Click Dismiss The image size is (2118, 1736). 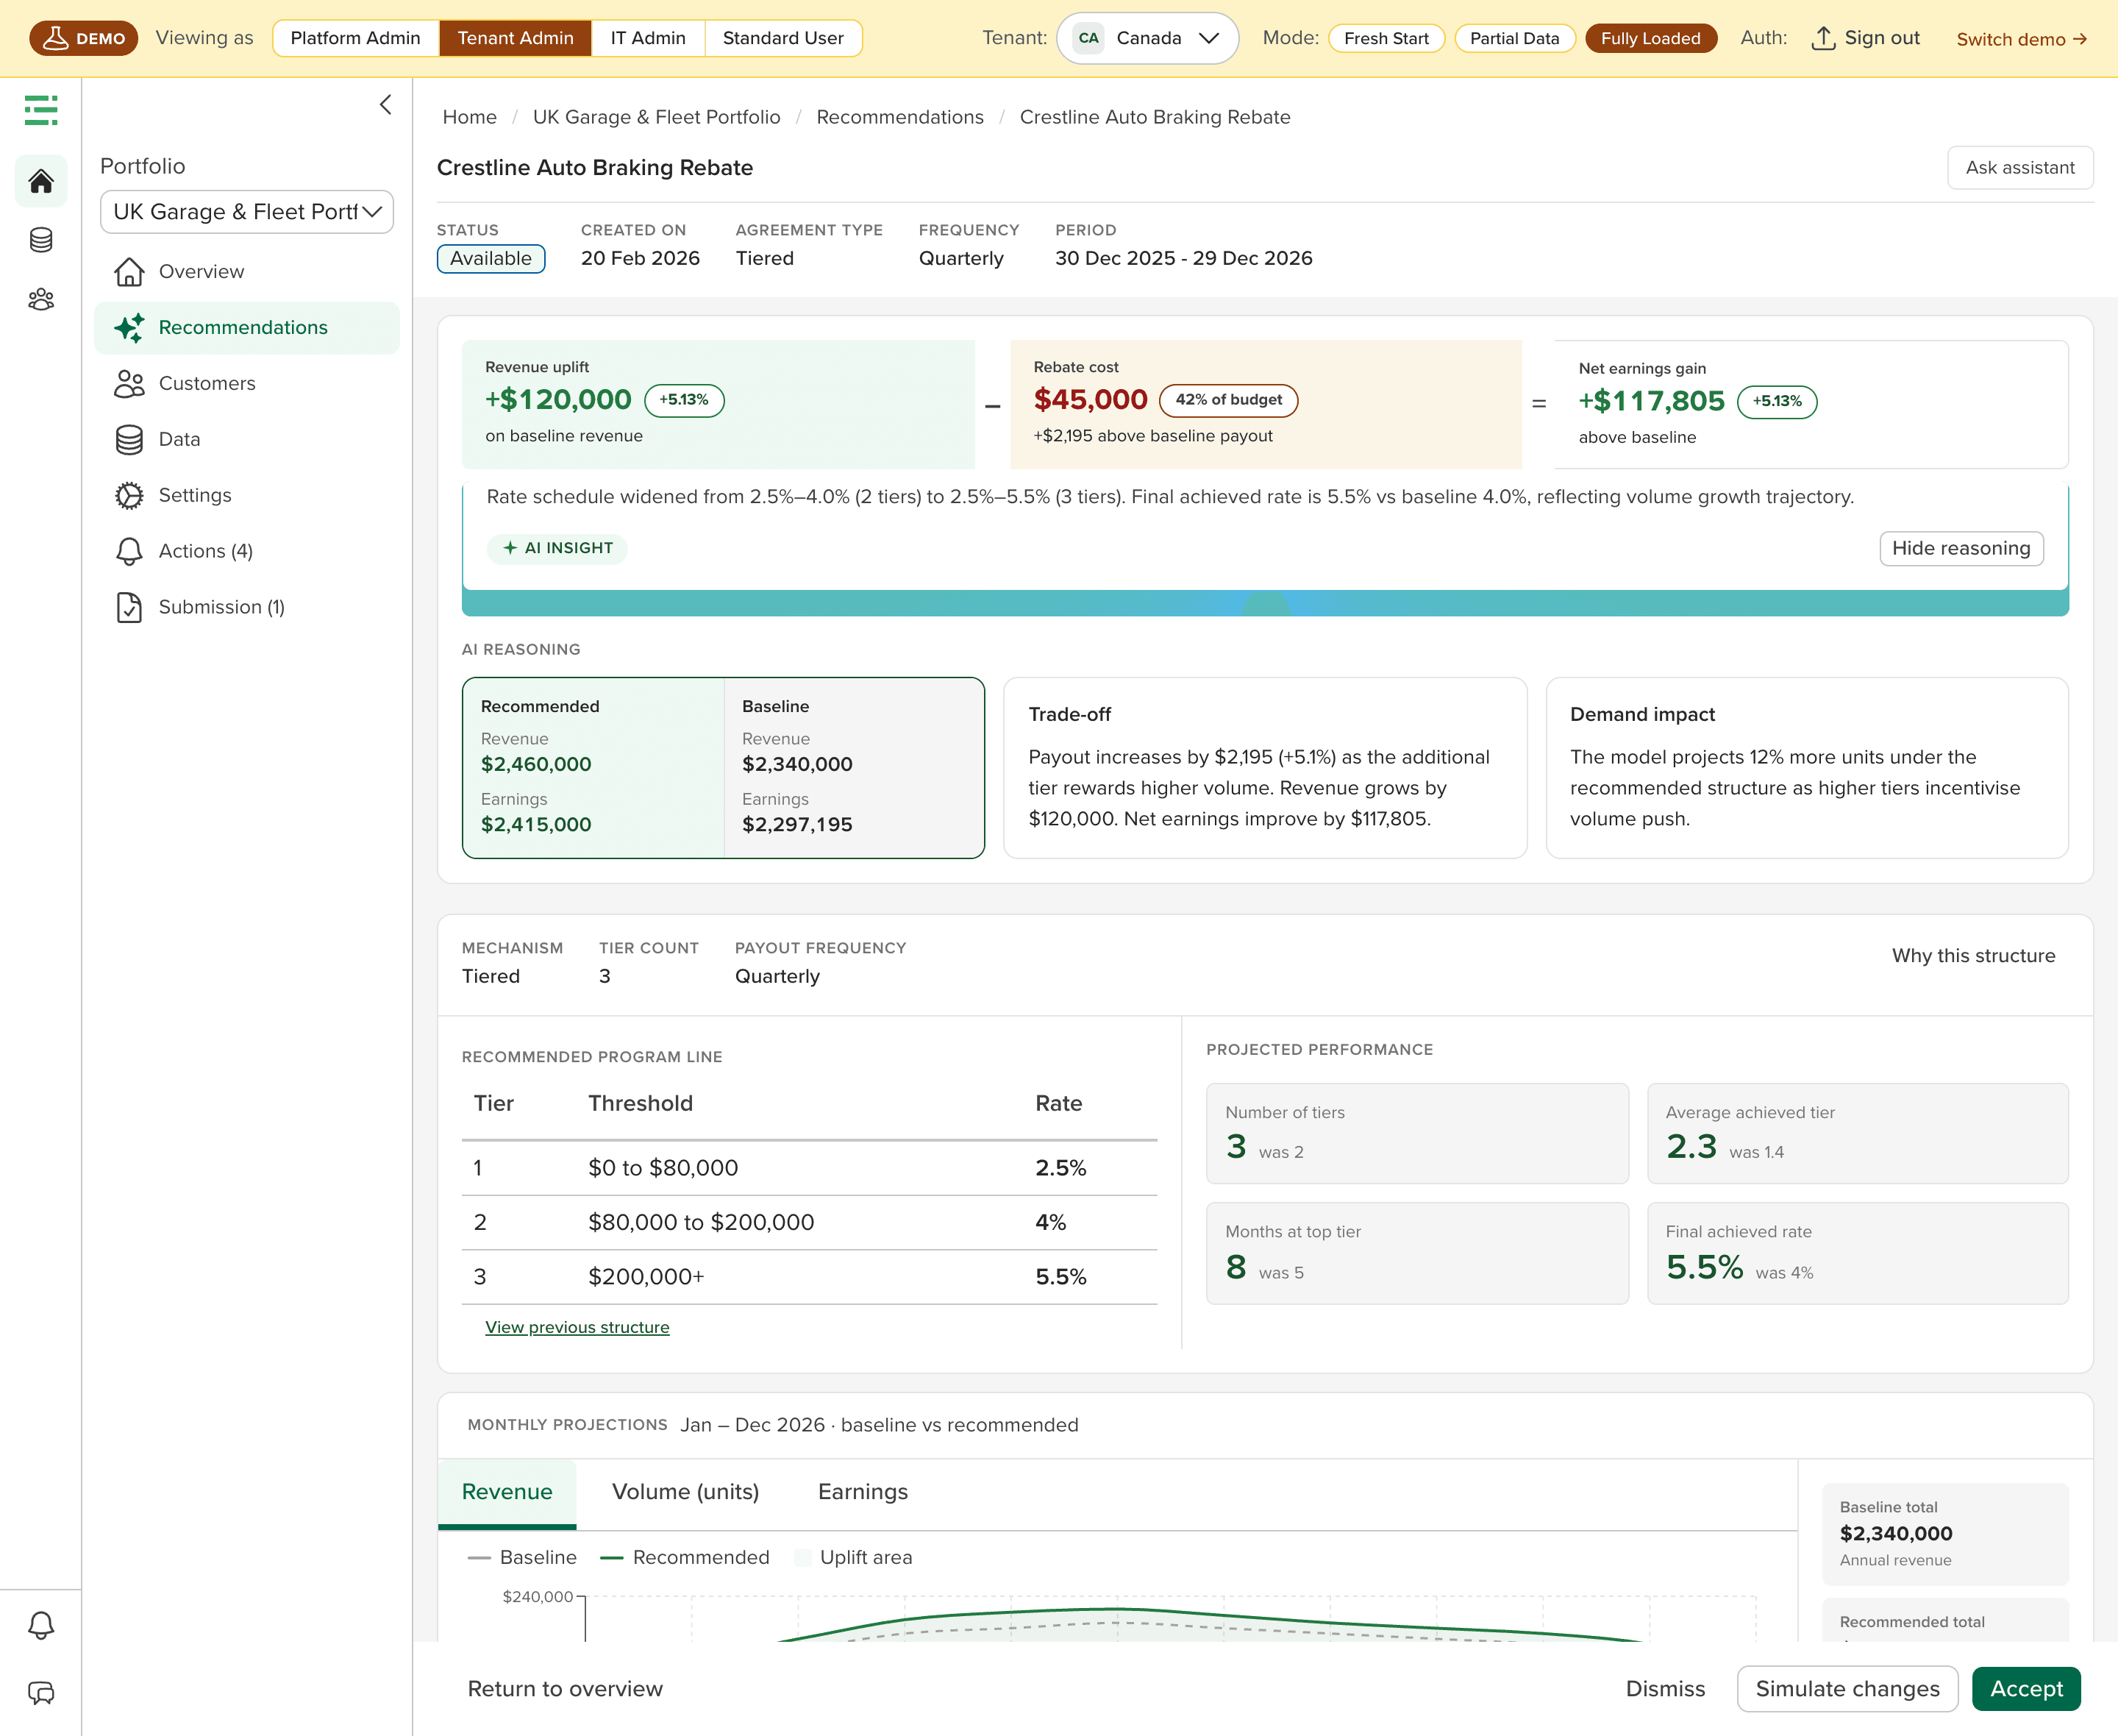(1665, 1689)
